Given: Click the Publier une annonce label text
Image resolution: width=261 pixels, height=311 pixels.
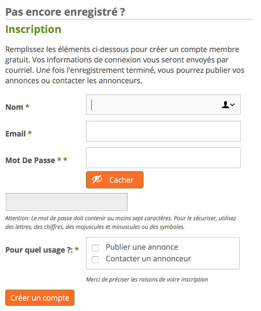Looking at the screenshot, I should click(x=142, y=247).
